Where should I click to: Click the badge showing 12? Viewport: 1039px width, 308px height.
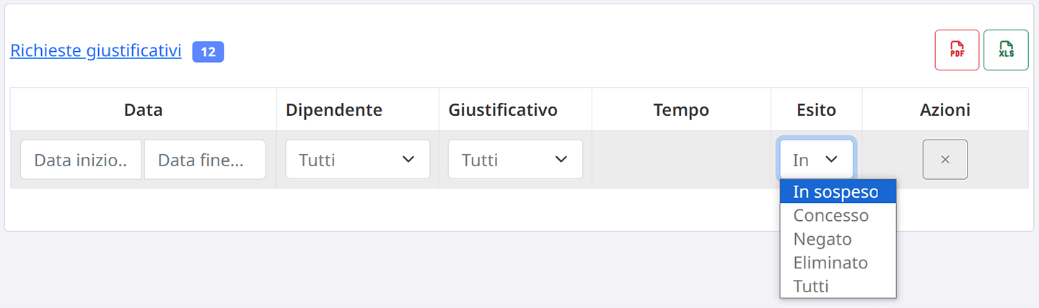tap(208, 52)
